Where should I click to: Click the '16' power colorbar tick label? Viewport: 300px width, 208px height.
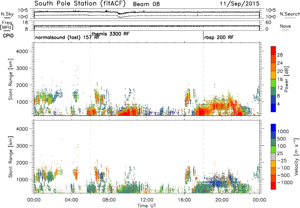click(x=280, y=80)
